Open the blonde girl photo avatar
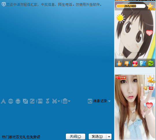 point(135,107)
